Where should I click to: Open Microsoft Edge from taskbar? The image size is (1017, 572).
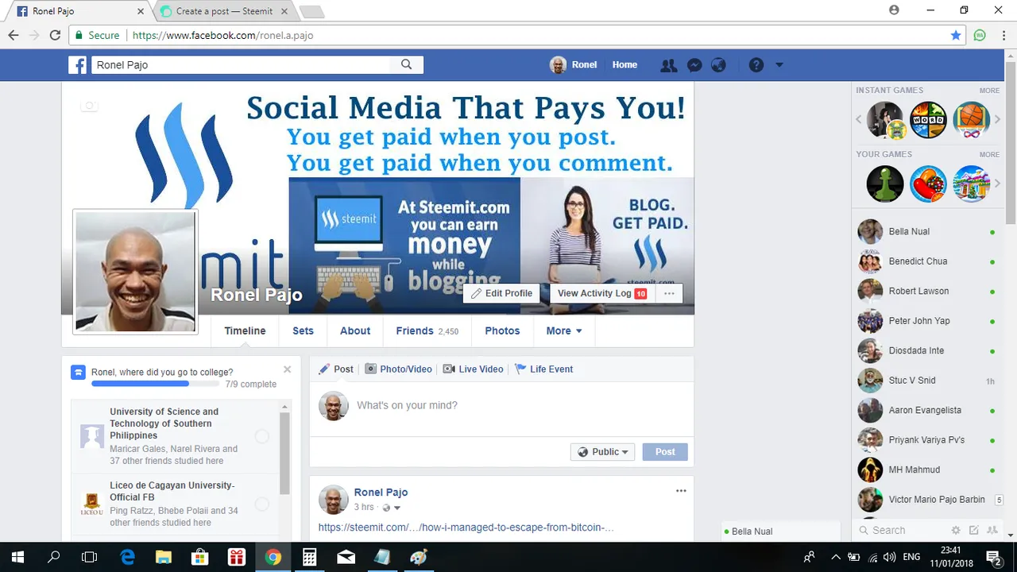pos(127,557)
